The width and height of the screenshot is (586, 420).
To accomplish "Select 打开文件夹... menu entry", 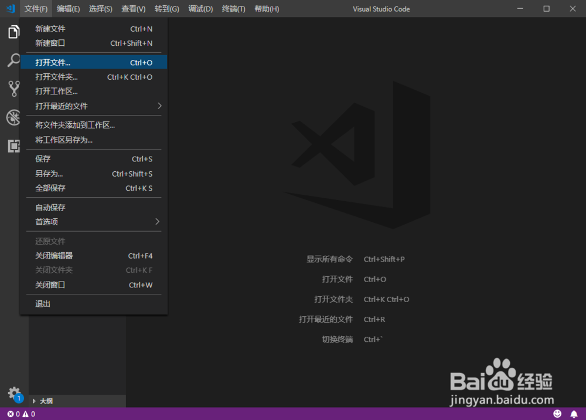I will point(94,77).
